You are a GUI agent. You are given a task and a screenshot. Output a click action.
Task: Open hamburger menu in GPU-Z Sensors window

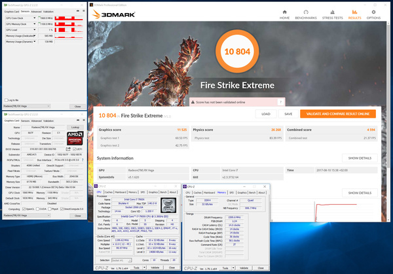pyautogui.click(x=84, y=11)
